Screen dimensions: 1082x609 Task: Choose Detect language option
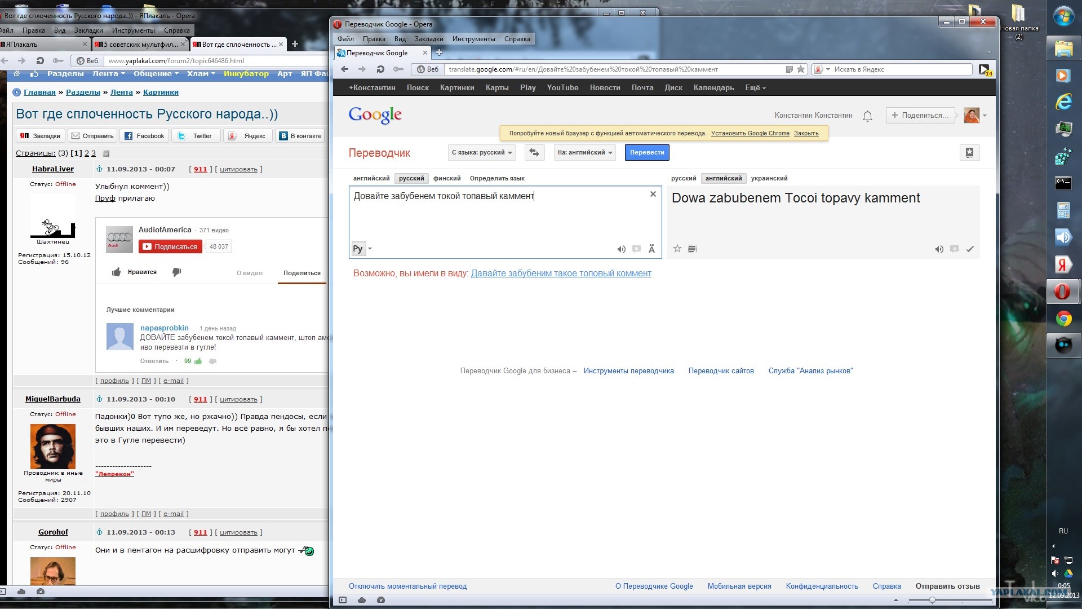click(497, 178)
